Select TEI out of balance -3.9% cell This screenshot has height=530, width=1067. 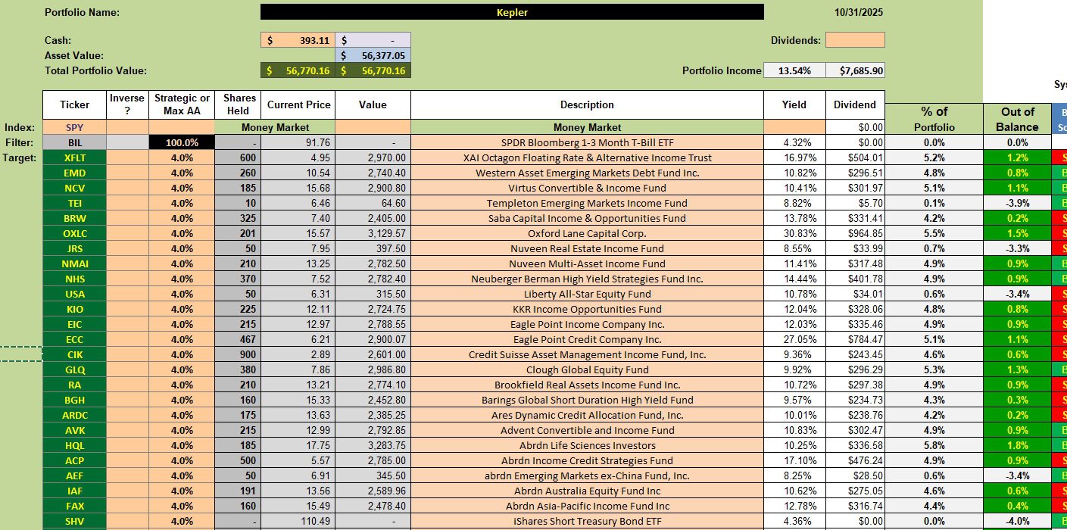(x=1017, y=203)
